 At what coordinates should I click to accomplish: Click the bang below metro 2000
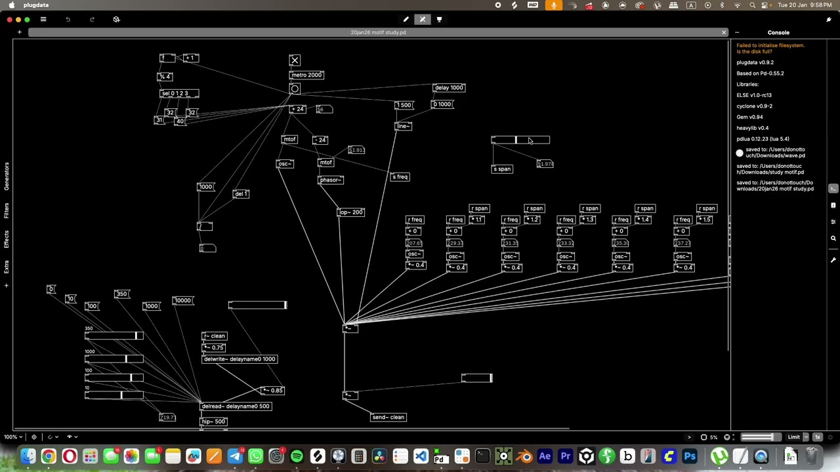295,88
